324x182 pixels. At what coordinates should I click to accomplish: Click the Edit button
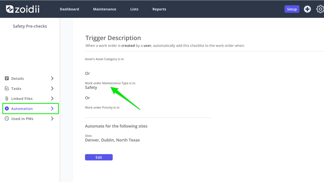pos(99,157)
